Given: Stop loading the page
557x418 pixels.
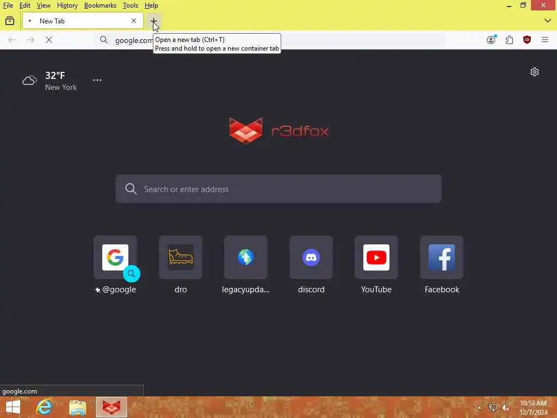Looking at the screenshot, I should pyautogui.click(x=49, y=40).
